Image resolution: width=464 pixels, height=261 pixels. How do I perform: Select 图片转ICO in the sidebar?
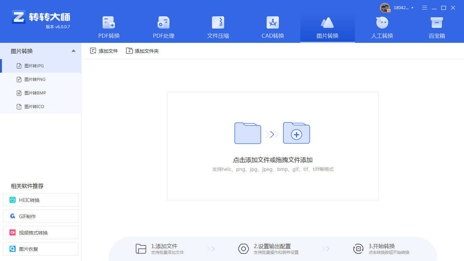tap(41, 107)
